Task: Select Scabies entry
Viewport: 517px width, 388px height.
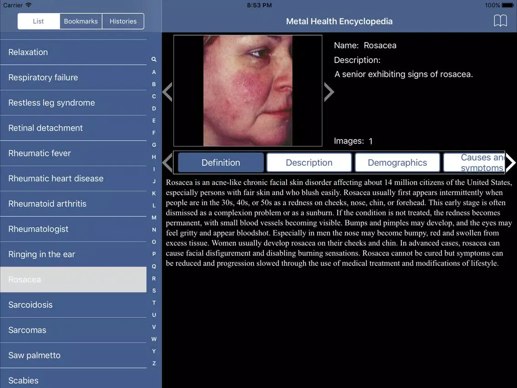Action: pyautogui.click(x=73, y=378)
